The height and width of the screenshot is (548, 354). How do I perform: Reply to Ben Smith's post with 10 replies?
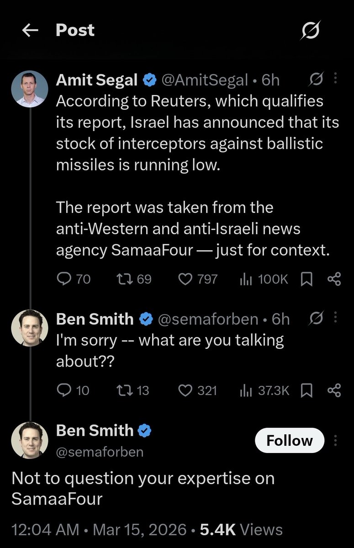63,390
